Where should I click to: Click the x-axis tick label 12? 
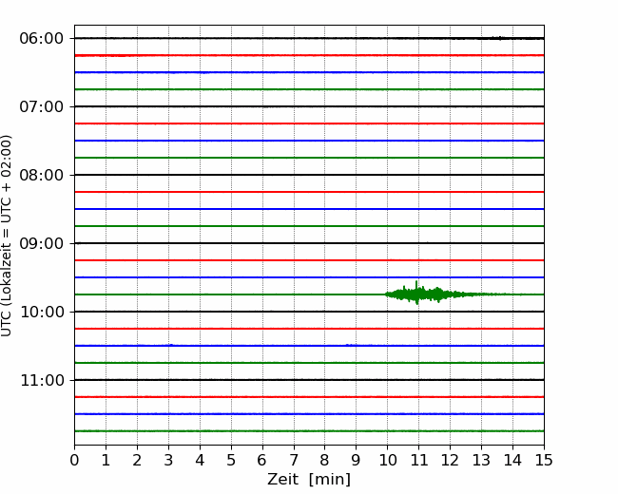[x=450, y=460]
